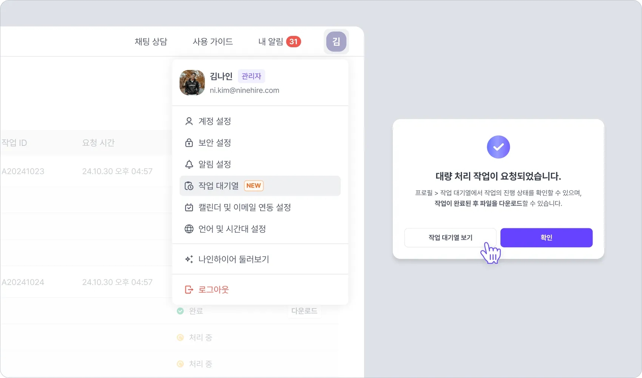
Task: Click the red 로그아웃 exit icon
Action: [x=189, y=290]
